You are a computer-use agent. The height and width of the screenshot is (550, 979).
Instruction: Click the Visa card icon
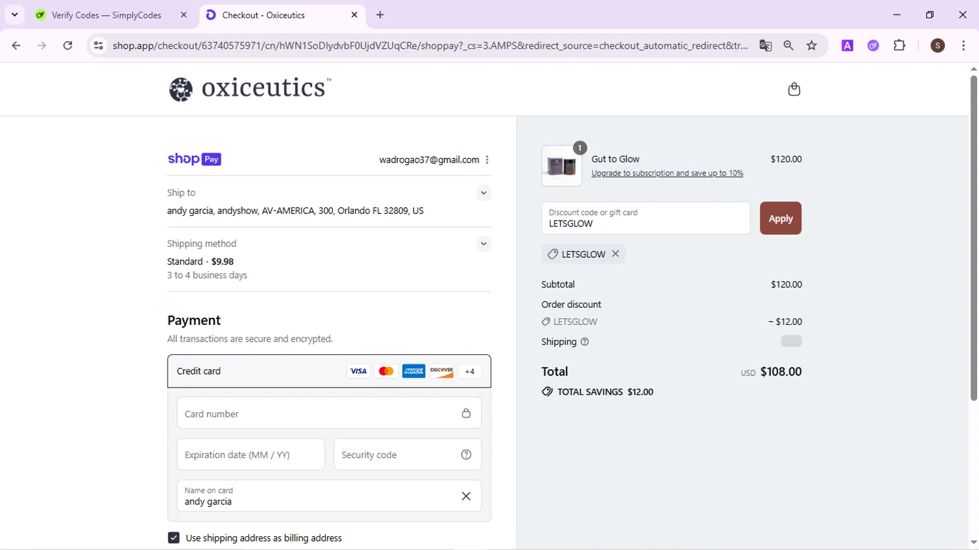coord(358,371)
